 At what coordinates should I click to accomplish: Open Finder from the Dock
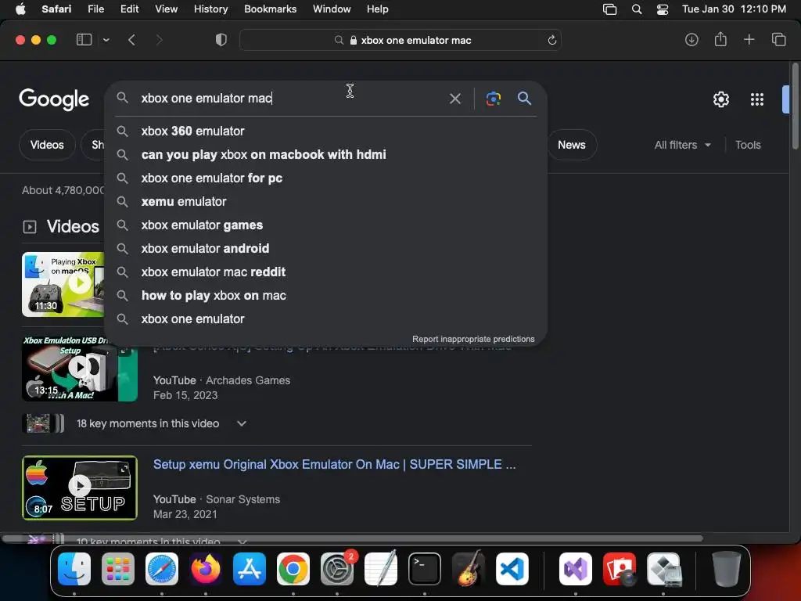click(74, 569)
